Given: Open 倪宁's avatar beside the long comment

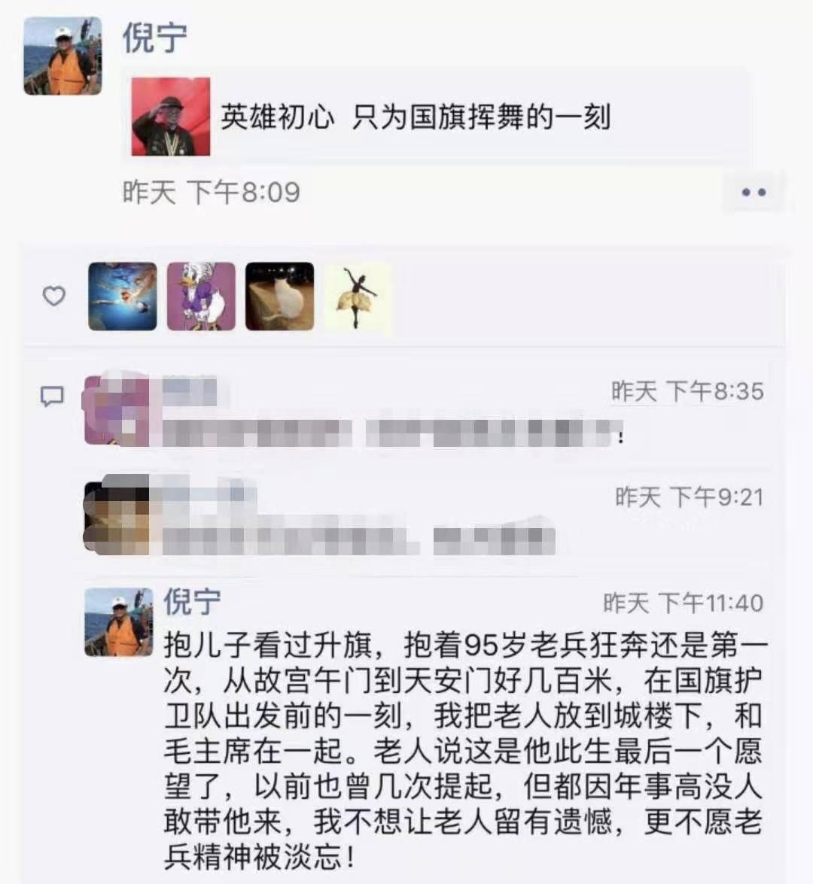Looking at the screenshot, I should 118,622.
